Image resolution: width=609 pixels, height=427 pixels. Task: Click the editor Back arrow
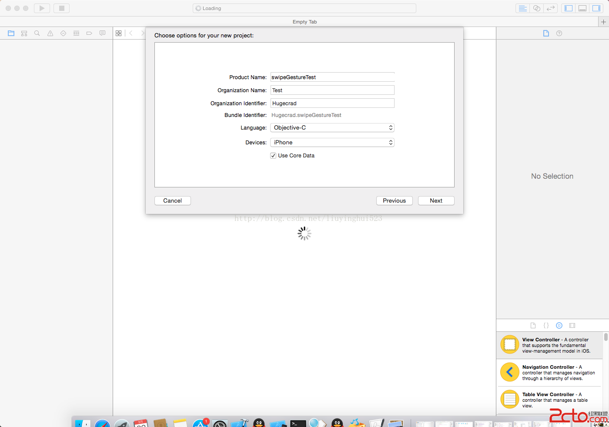131,33
